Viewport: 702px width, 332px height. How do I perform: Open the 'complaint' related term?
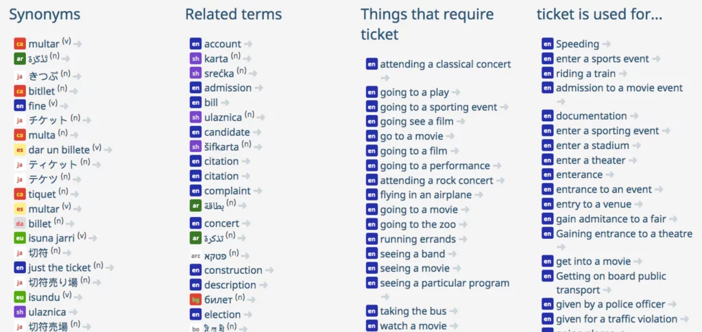click(x=228, y=191)
